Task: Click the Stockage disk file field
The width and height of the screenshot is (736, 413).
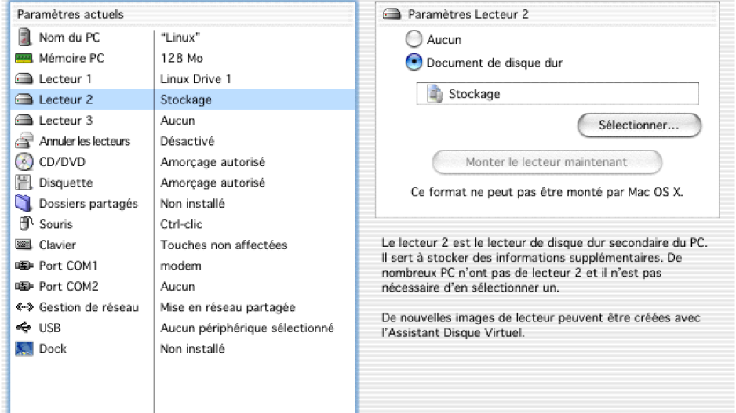Action: pyautogui.click(x=557, y=94)
